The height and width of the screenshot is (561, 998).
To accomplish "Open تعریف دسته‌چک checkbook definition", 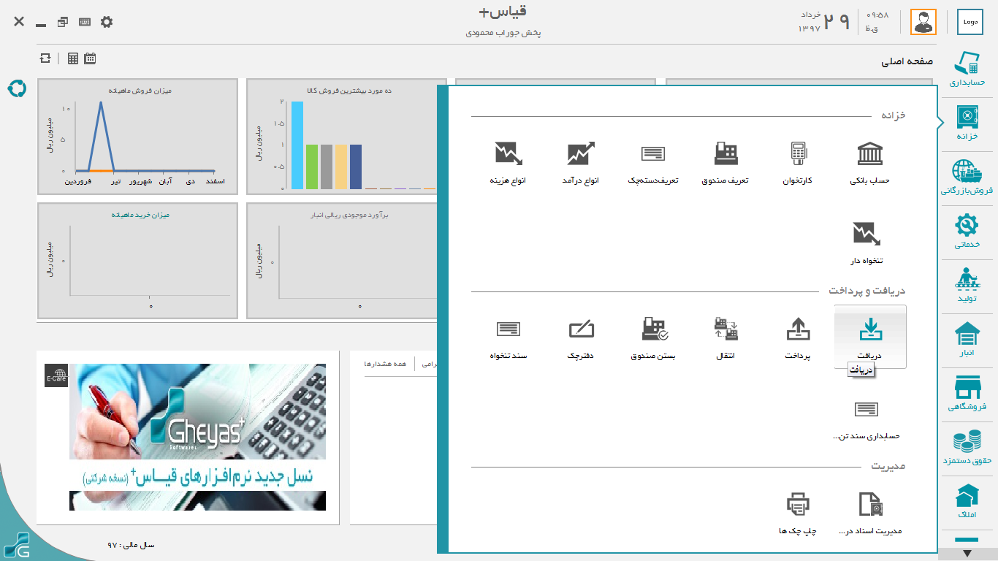I will (x=653, y=162).
